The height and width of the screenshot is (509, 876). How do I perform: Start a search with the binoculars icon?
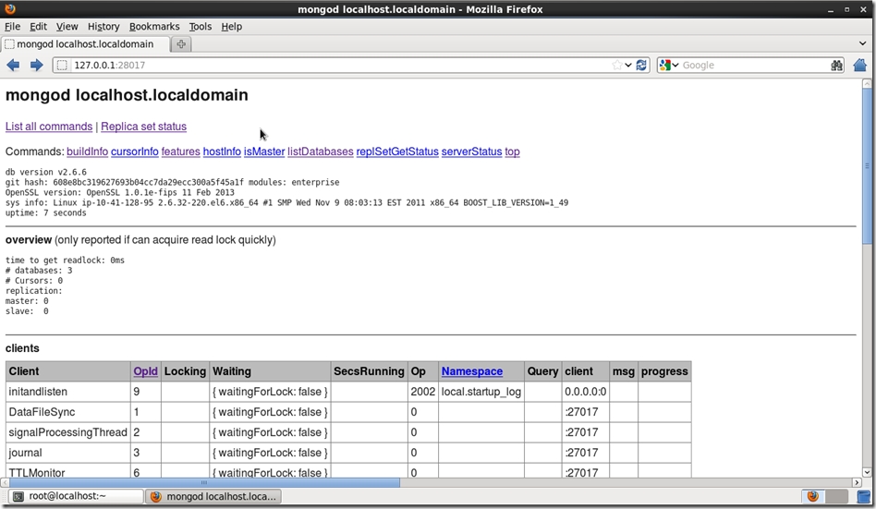(836, 66)
